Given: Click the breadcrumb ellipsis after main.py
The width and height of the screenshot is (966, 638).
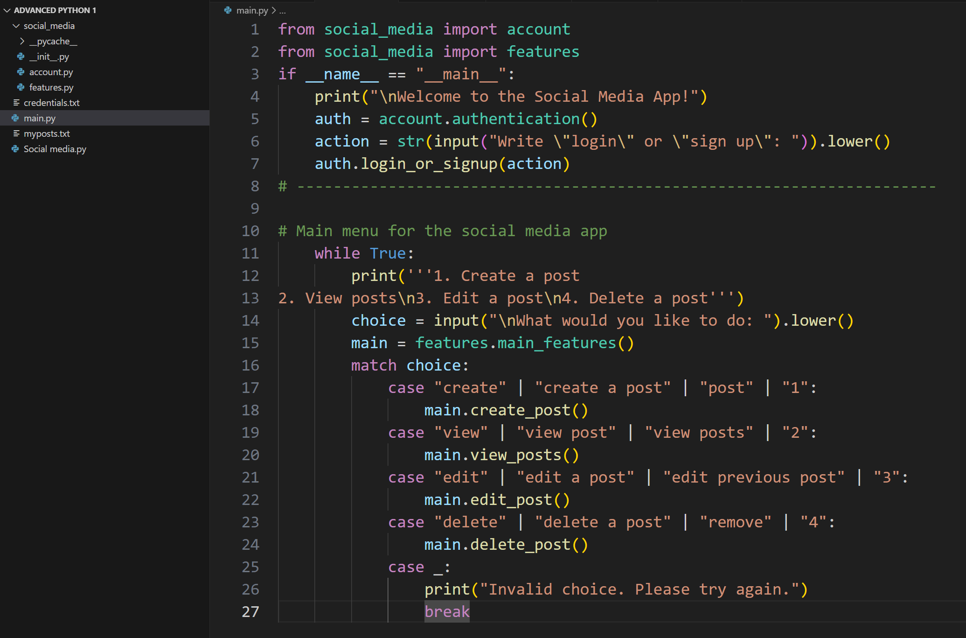Looking at the screenshot, I should click(x=282, y=10).
